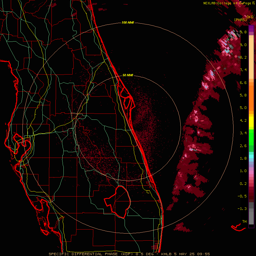Click the '50 NMI' range ring label
Screen dimensions: 256x256
pyautogui.click(x=128, y=75)
